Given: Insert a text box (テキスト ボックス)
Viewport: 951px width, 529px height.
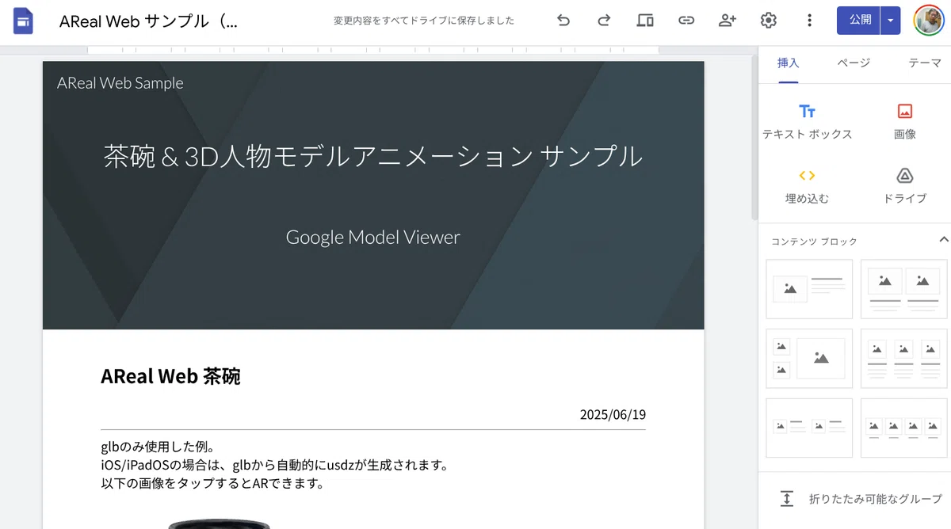Looking at the screenshot, I should [x=807, y=122].
